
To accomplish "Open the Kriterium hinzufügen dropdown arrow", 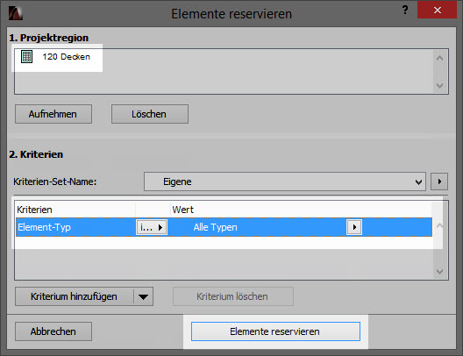I will point(144,296).
